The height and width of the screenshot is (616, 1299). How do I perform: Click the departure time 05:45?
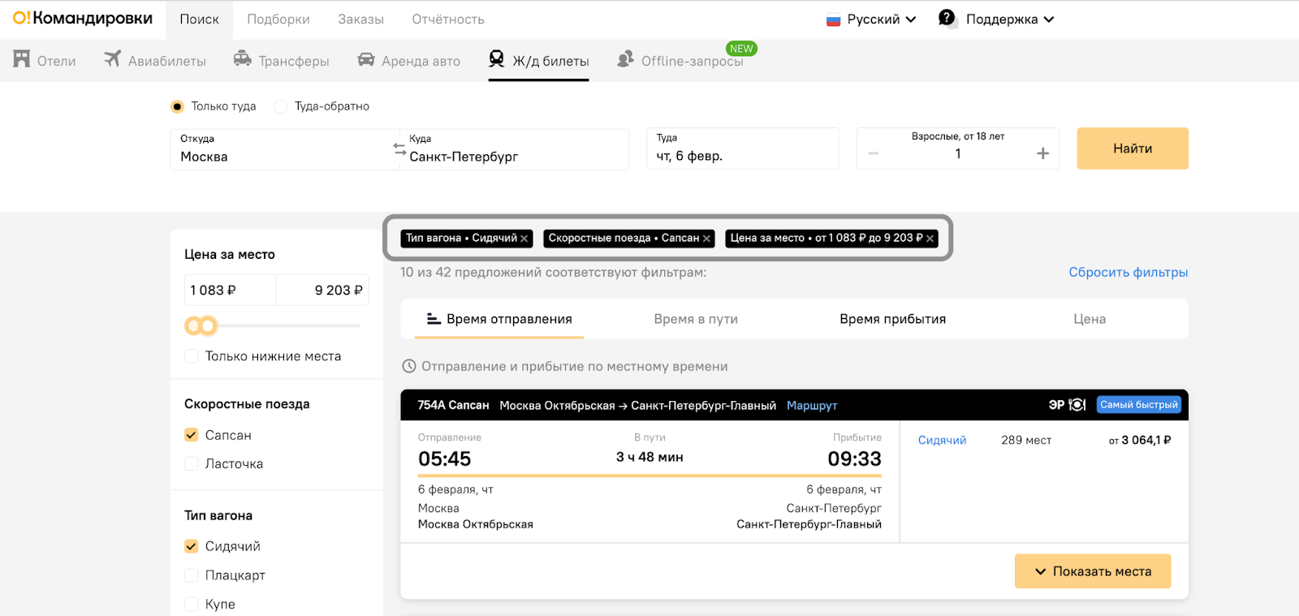pyautogui.click(x=445, y=459)
